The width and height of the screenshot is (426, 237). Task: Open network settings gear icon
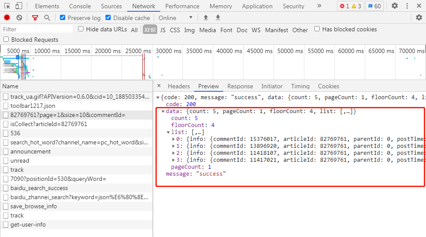pos(419,18)
